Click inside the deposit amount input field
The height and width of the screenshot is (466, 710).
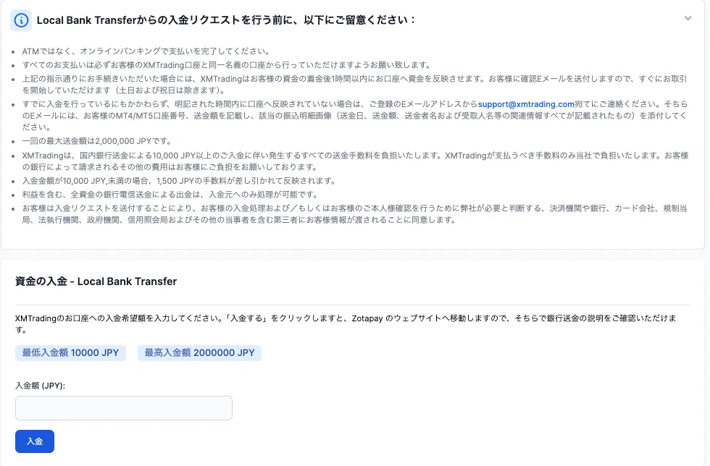123,408
